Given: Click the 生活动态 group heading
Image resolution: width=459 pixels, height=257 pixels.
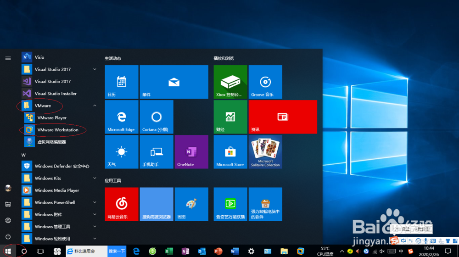Looking at the screenshot, I should pos(113,58).
